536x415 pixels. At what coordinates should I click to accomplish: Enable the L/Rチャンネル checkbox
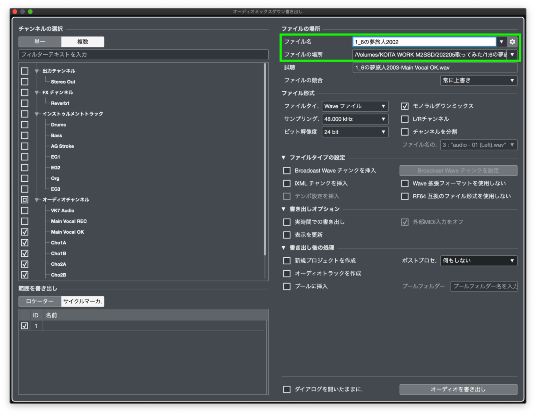pos(405,119)
